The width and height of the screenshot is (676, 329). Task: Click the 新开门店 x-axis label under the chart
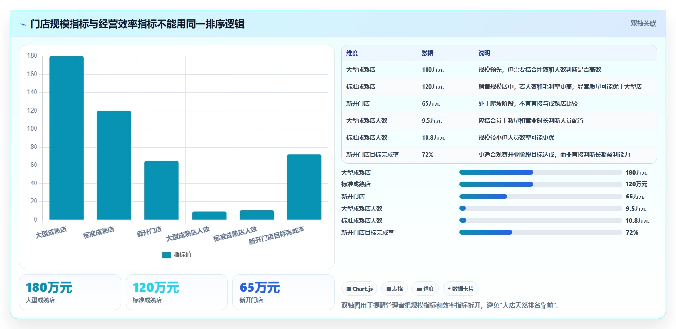[149, 231]
